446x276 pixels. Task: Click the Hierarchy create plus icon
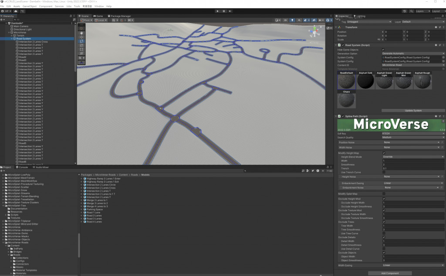(2, 20)
